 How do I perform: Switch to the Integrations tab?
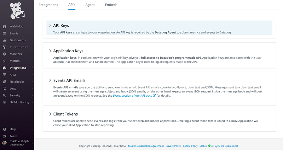pyautogui.click(x=48, y=5)
